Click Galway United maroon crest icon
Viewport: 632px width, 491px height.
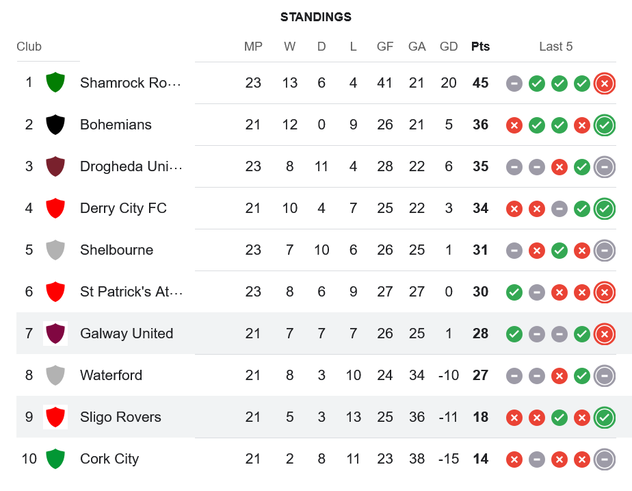(x=55, y=333)
